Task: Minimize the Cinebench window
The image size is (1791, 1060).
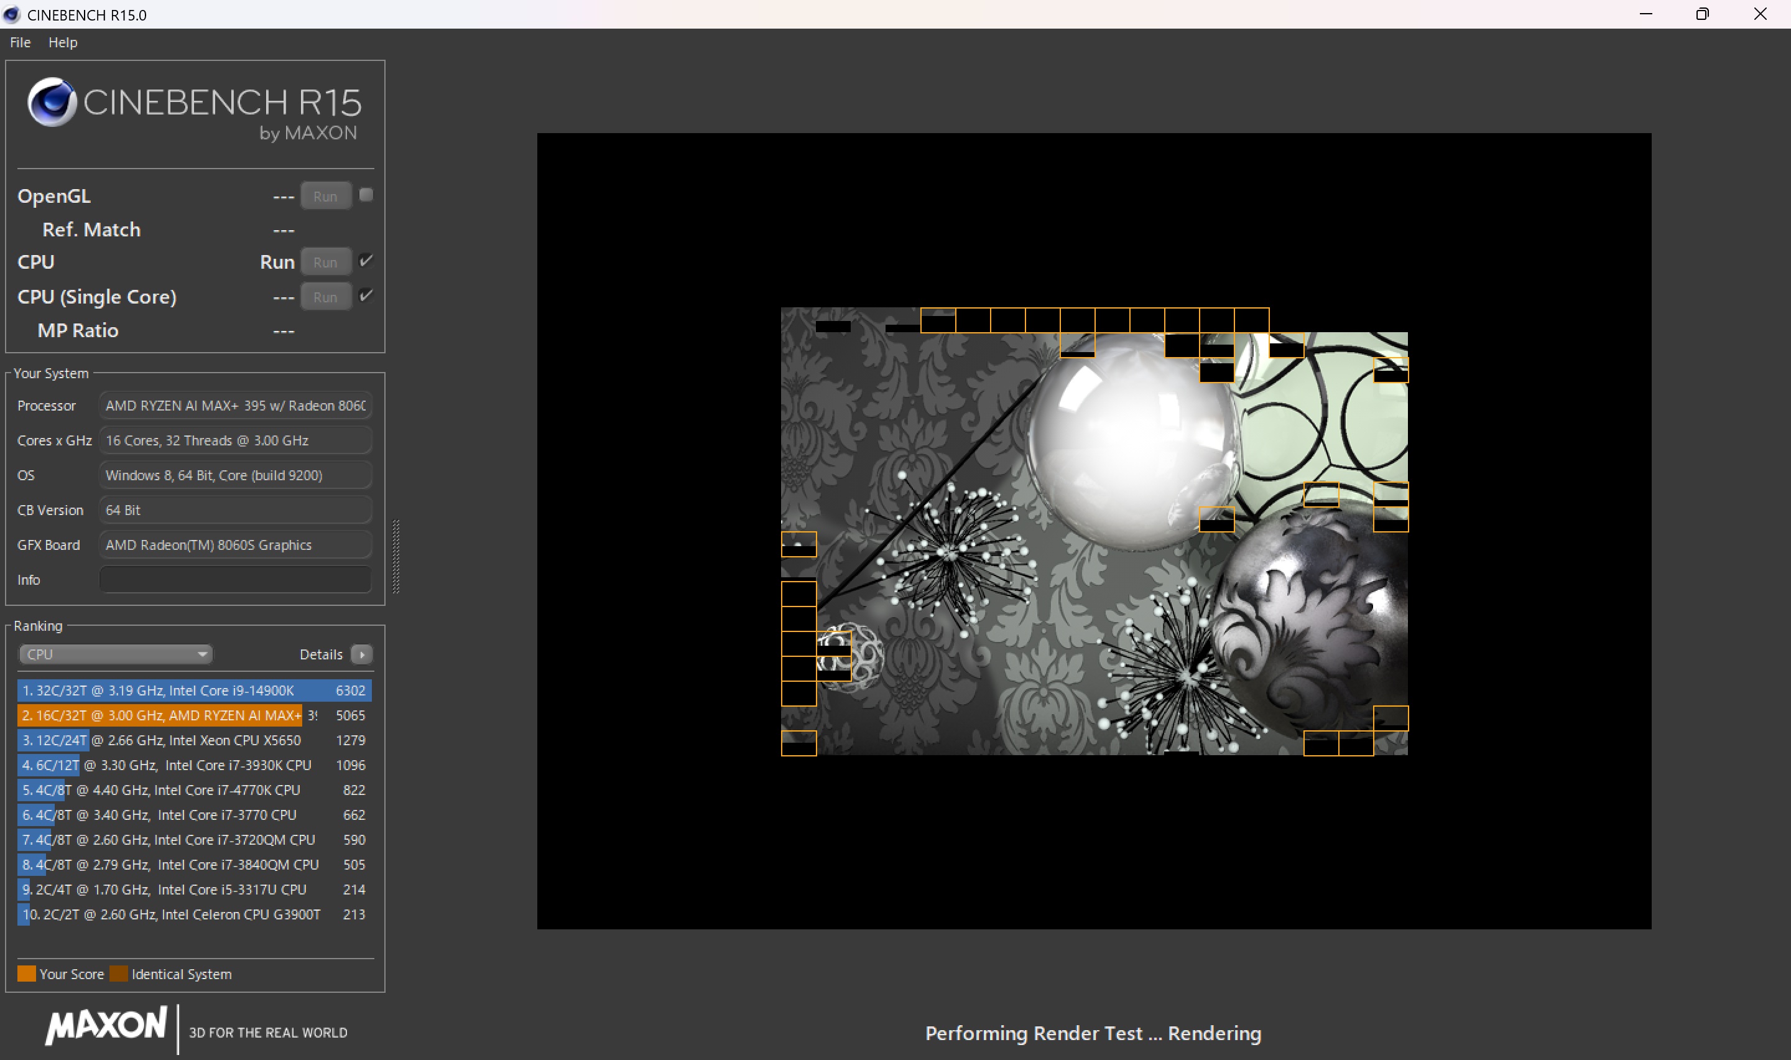Action: [1646, 14]
